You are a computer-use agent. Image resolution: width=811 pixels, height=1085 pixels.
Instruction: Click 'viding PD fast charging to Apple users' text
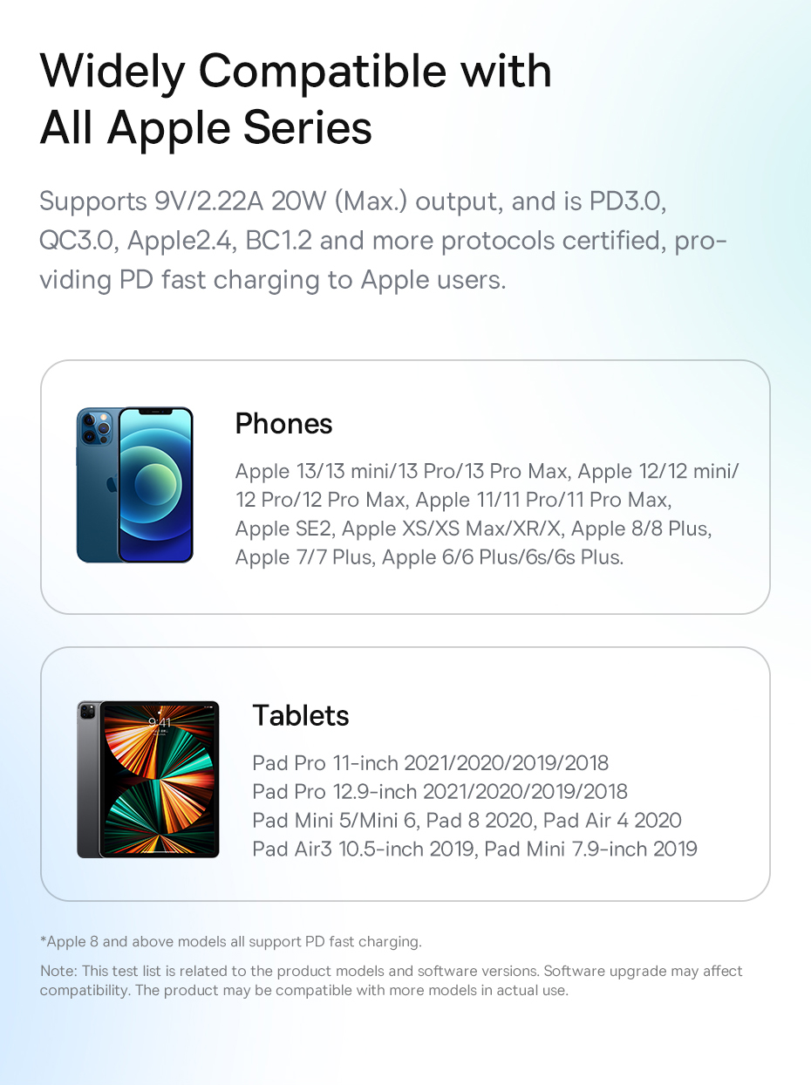click(x=273, y=280)
